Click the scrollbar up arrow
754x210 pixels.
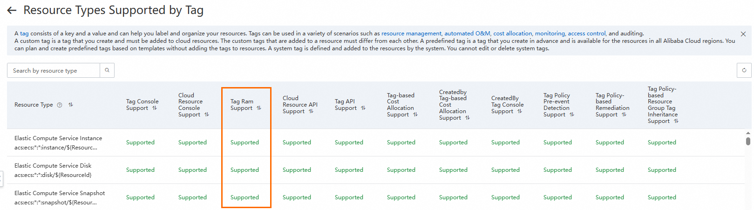pyautogui.click(x=748, y=133)
